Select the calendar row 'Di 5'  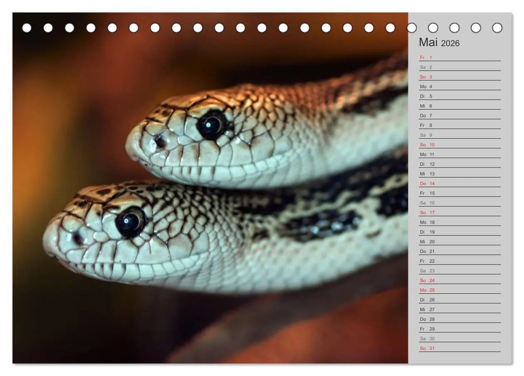[x=460, y=96]
